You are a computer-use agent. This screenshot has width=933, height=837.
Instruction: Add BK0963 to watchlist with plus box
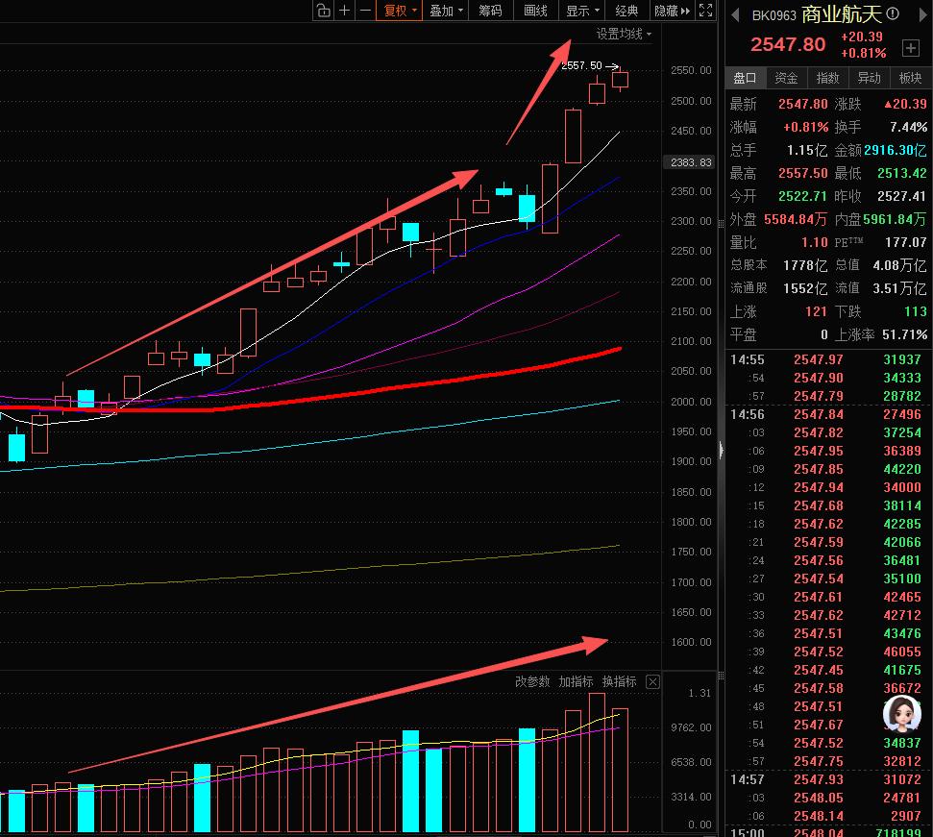point(910,48)
